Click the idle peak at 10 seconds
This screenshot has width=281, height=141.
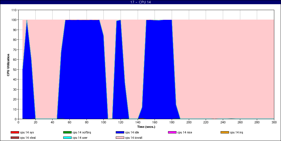tap(27, 20)
